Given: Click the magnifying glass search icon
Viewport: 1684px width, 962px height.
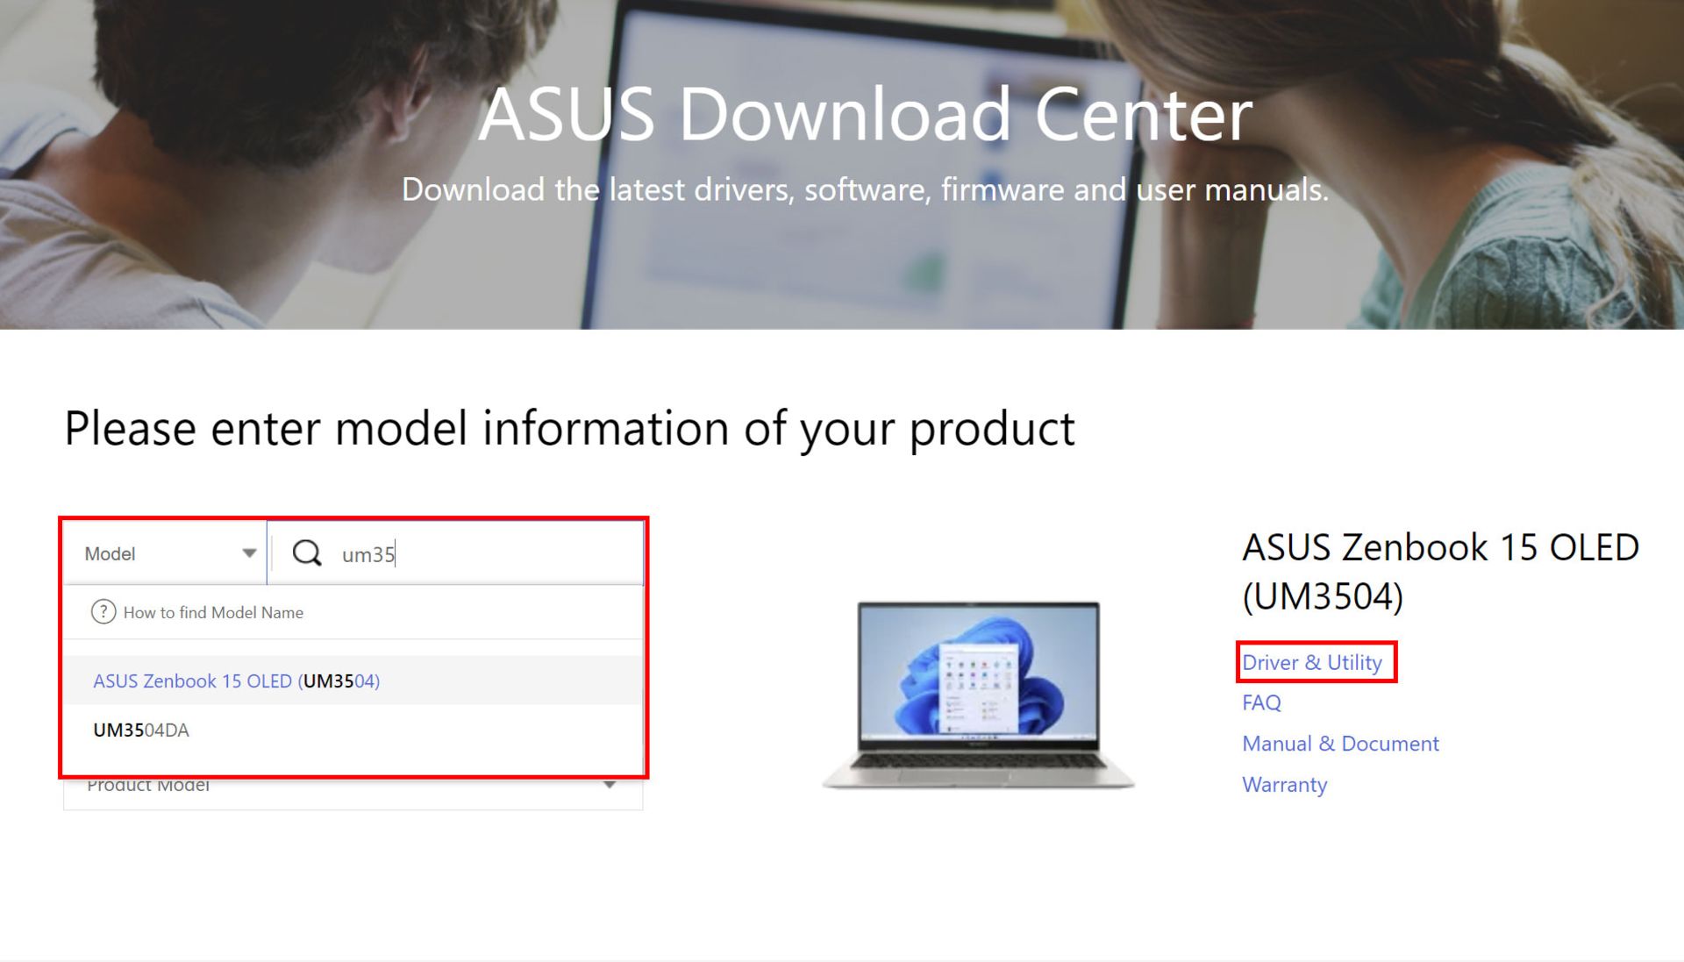Looking at the screenshot, I should tap(307, 553).
